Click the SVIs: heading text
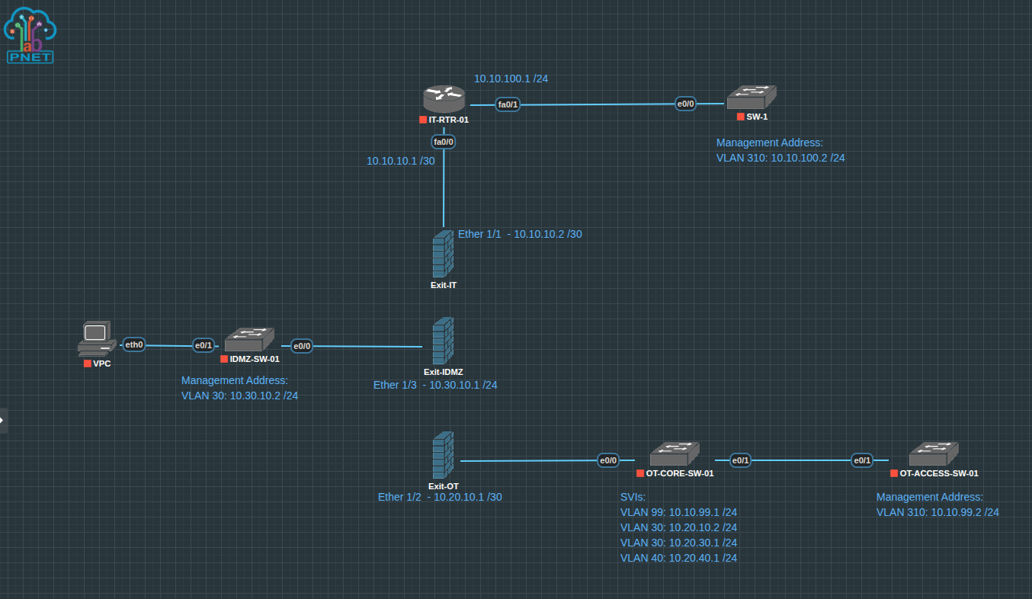 point(633,497)
